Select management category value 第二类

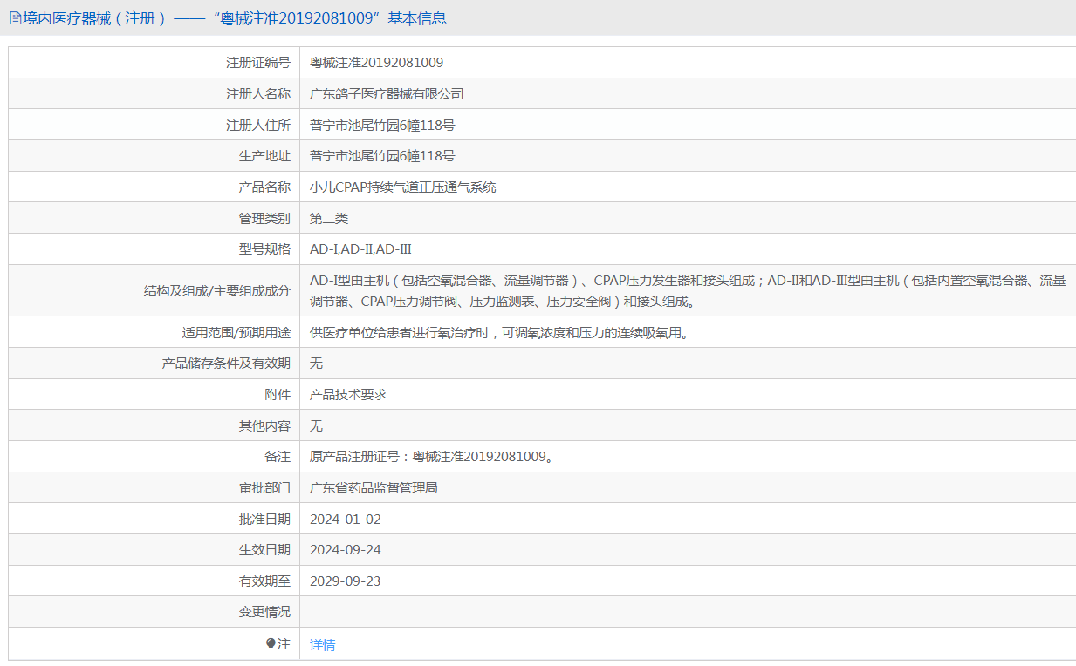point(329,219)
